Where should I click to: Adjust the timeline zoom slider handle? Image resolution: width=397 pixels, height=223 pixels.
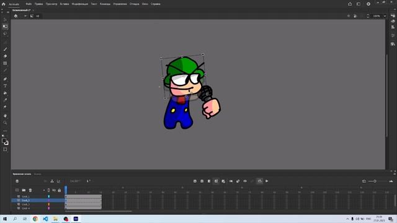pos(375,181)
